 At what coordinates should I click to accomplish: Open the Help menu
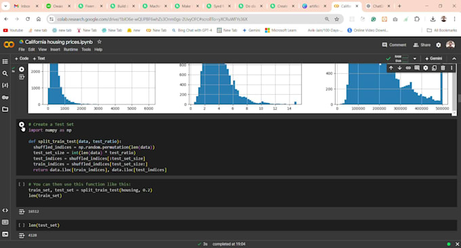click(98, 49)
